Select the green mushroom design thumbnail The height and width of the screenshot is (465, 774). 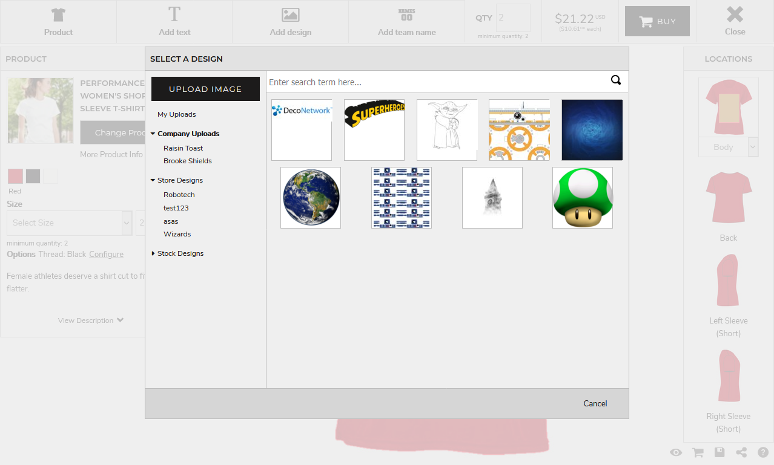(x=582, y=198)
